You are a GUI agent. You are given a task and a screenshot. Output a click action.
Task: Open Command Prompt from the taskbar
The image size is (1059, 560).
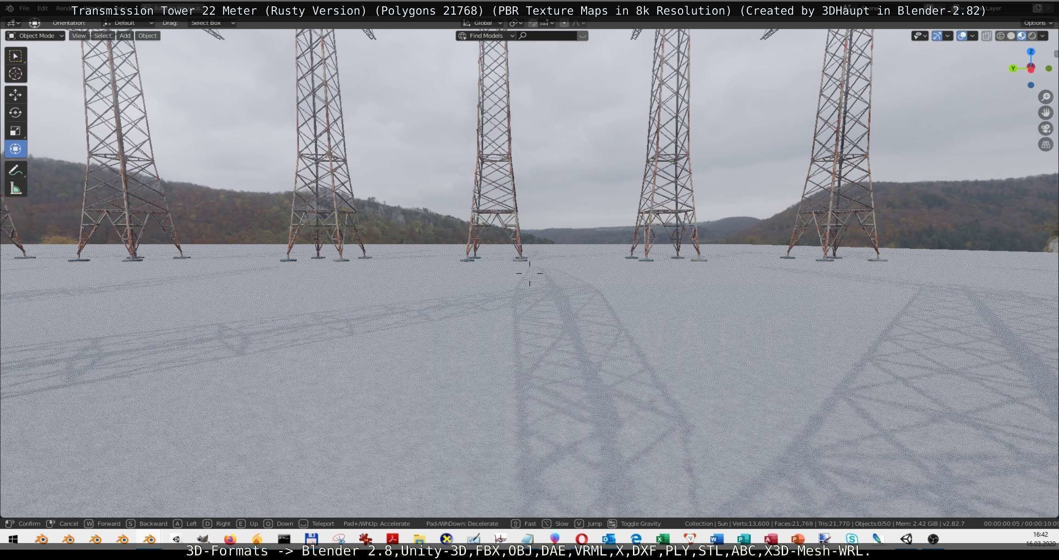coord(284,539)
